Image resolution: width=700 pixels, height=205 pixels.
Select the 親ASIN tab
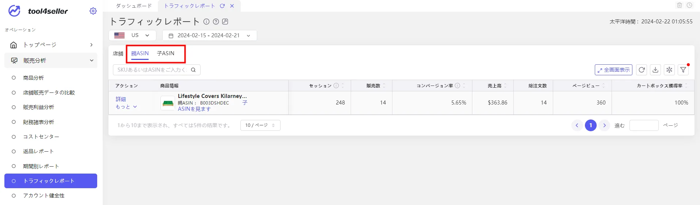pyautogui.click(x=140, y=53)
